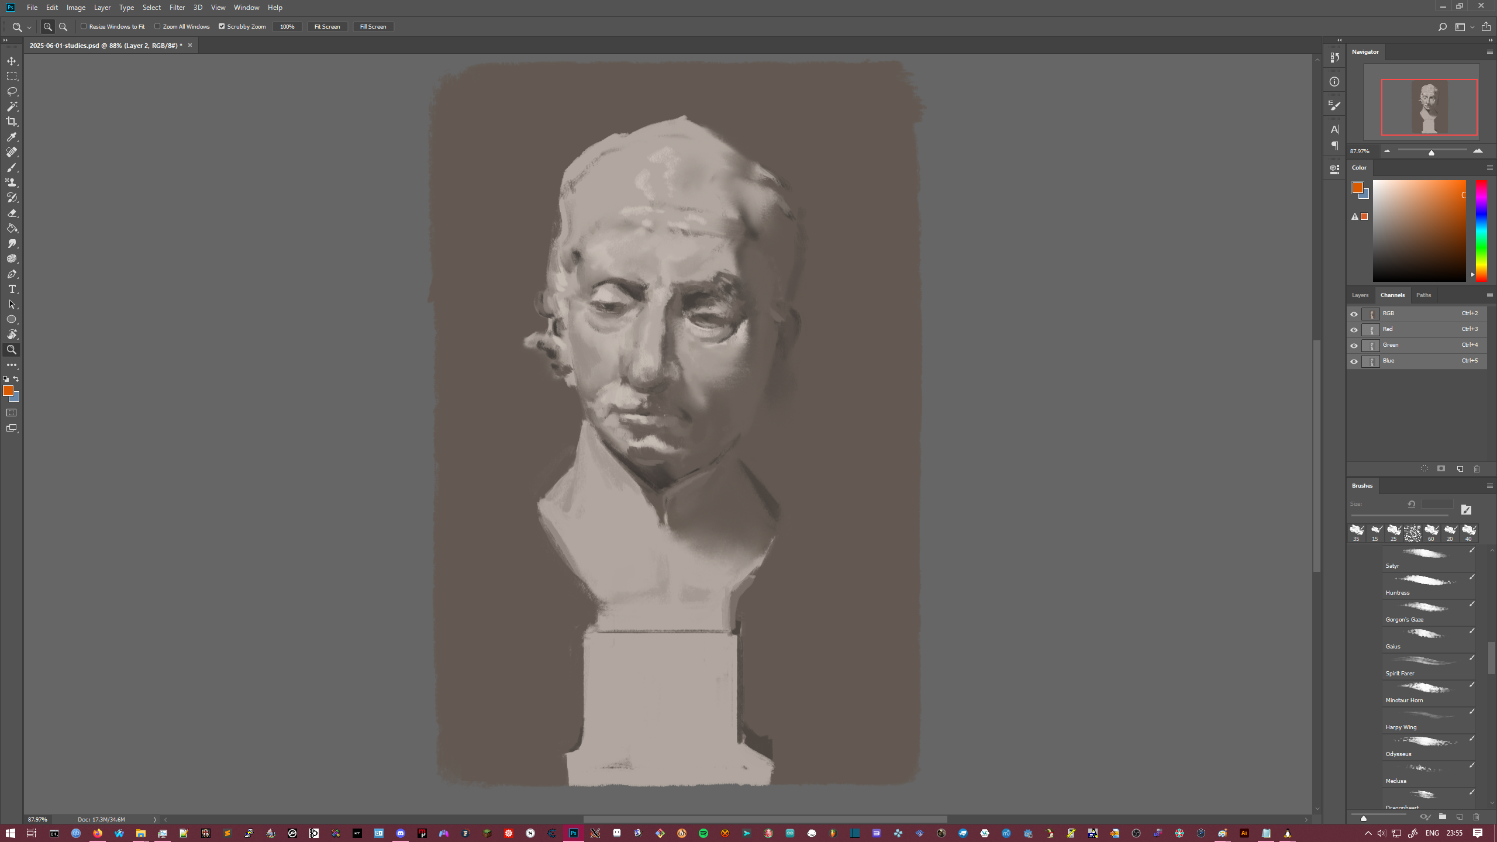Open the Brushes panel menu

click(x=1489, y=486)
